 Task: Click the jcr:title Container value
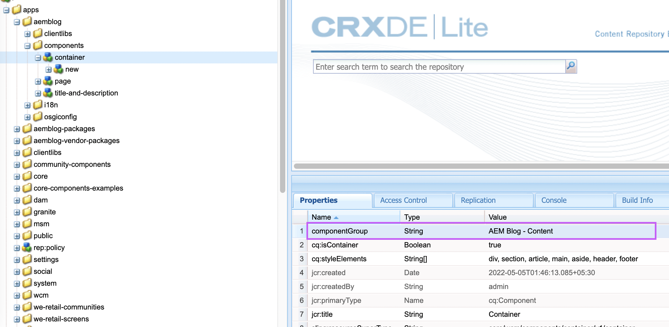pyautogui.click(x=504, y=314)
